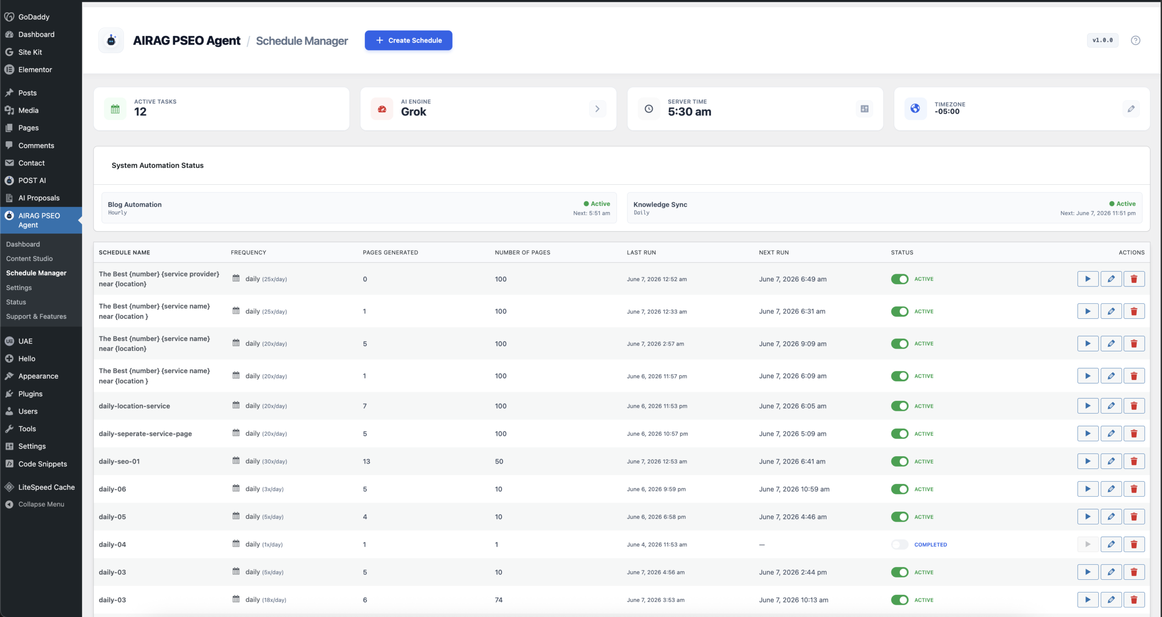Click the AI Engine gauge icon
Viewport: 1162px width, 617px height.
pos(382,109)
